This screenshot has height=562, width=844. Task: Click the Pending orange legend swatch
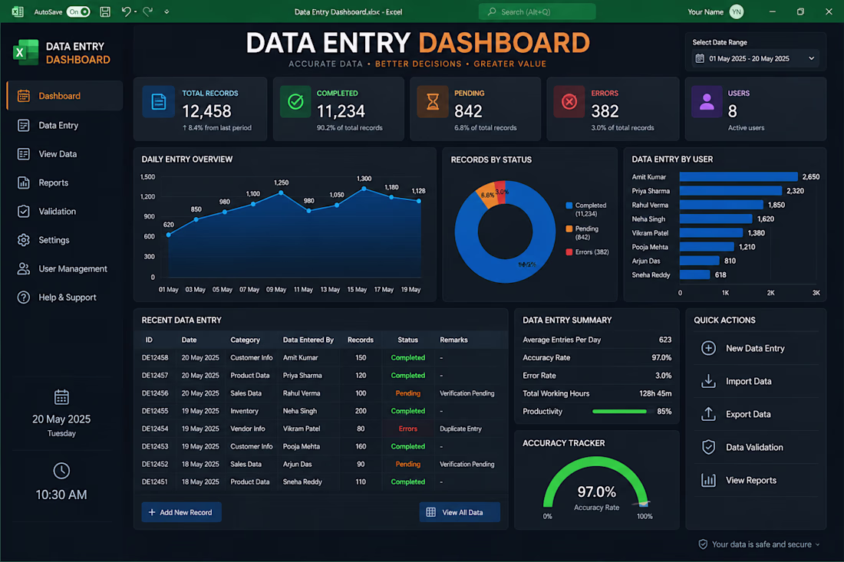(569, 228)
